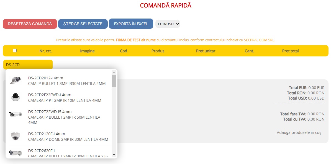
Task: Click the DS-2CD2T22WD-I5 camera thumbnail
Action: coord(15,114)
